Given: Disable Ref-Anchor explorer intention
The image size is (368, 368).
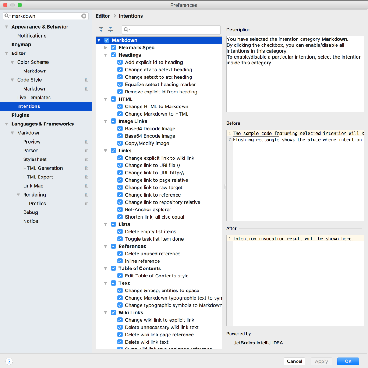Looking at the screenshot, I should [120, 209].
